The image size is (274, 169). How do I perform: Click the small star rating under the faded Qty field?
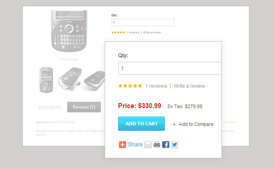(x=119, y=32)
